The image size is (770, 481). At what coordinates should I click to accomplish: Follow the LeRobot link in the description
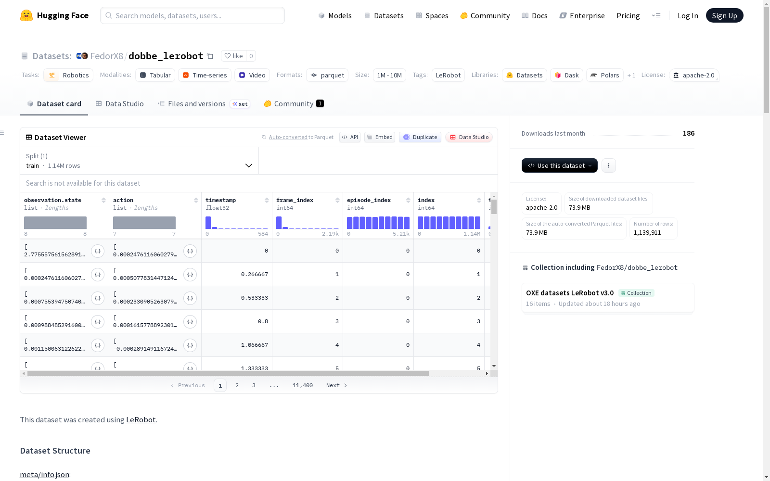click(141, 419)
